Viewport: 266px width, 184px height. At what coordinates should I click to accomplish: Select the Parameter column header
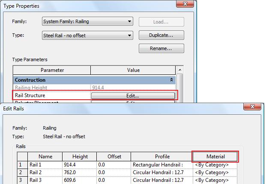[52, 70]
